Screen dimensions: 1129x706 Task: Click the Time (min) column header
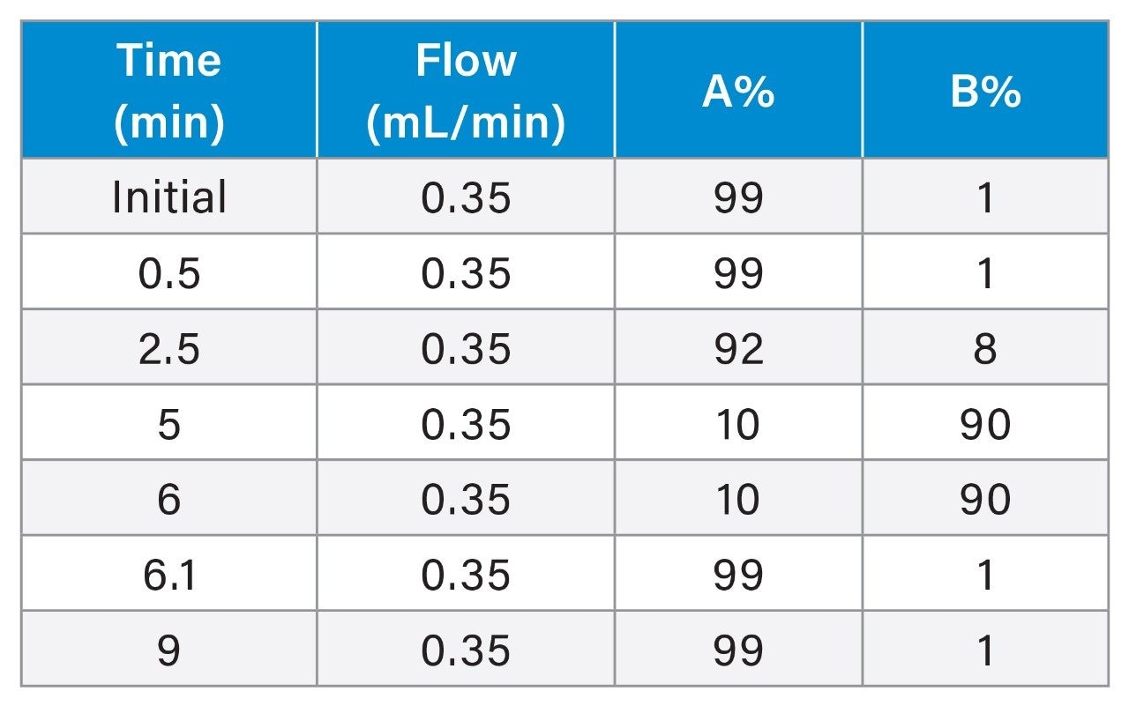tap(169, 90)
